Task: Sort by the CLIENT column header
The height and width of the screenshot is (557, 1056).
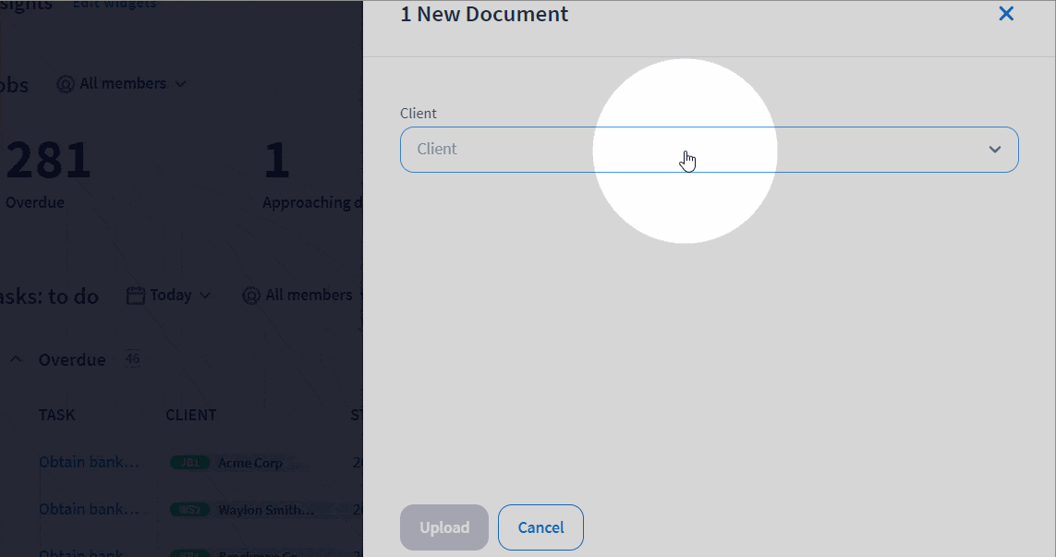Action: [x=190, y=416]
